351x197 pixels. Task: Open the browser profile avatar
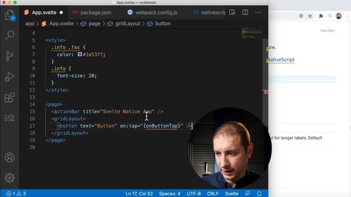pos(339,16)
